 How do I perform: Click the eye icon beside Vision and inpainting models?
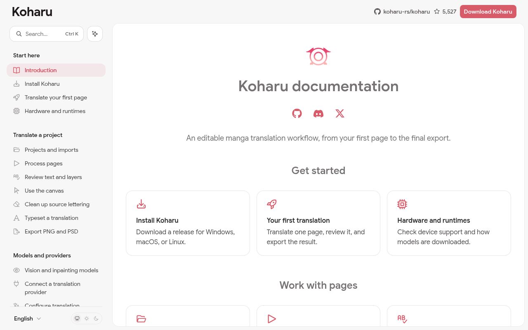(x=16, y=270)
